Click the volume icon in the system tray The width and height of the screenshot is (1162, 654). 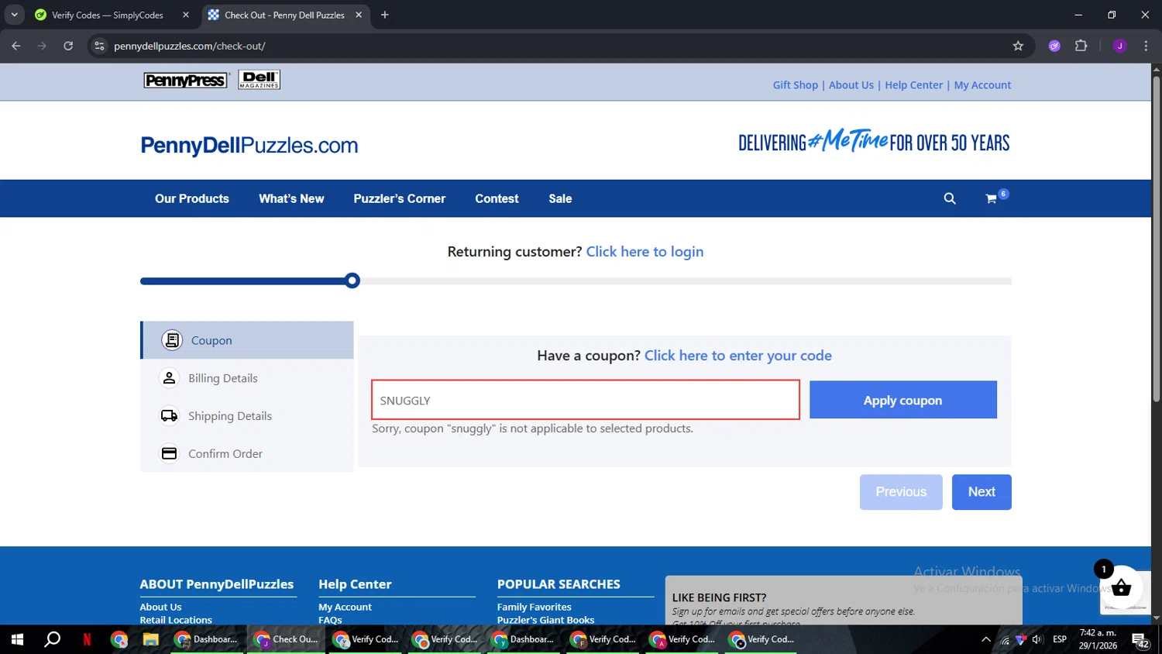coord(1037,639)
